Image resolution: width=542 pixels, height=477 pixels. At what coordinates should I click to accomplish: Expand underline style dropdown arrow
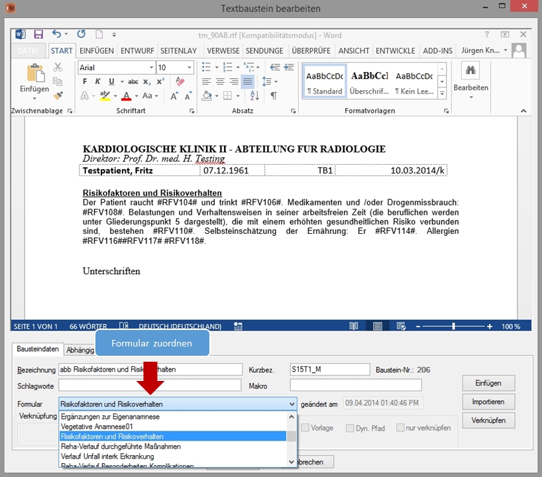tap(122, 82)
